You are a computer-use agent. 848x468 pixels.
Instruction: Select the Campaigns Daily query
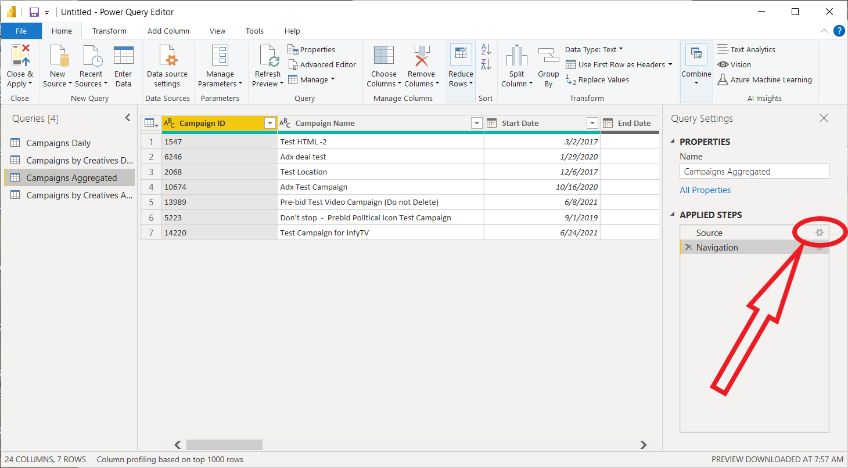(59, 143)
